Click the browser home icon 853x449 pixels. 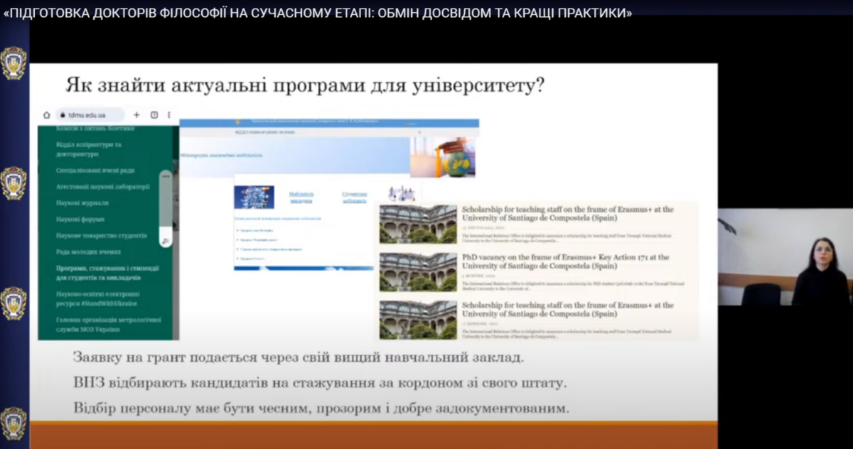point(47,115)
